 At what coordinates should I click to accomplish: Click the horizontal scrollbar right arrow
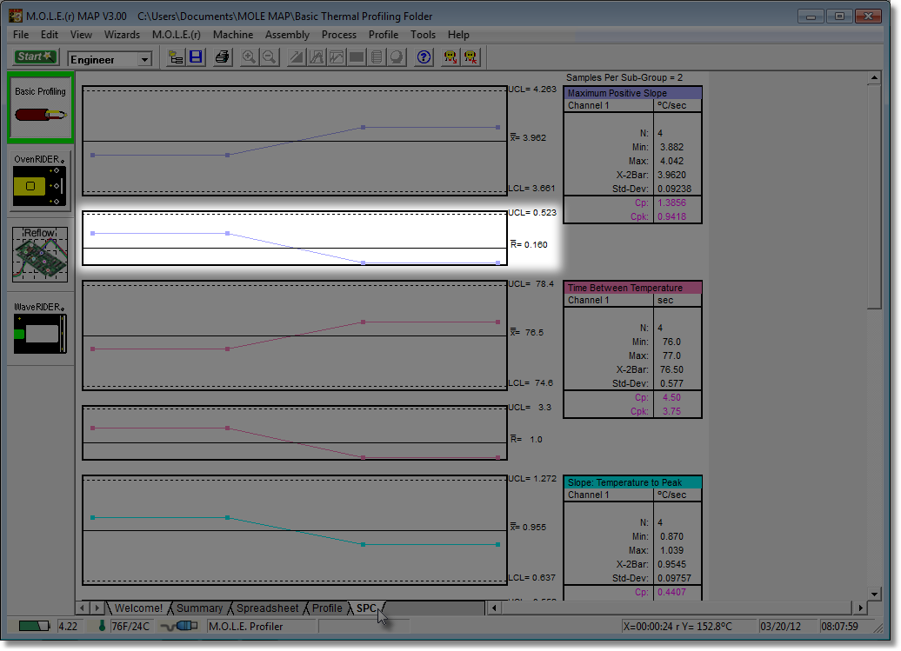pos(860,608)
